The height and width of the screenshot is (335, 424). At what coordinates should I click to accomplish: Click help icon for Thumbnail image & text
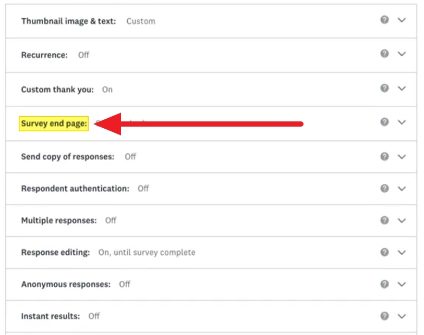[x=384, y=20]
